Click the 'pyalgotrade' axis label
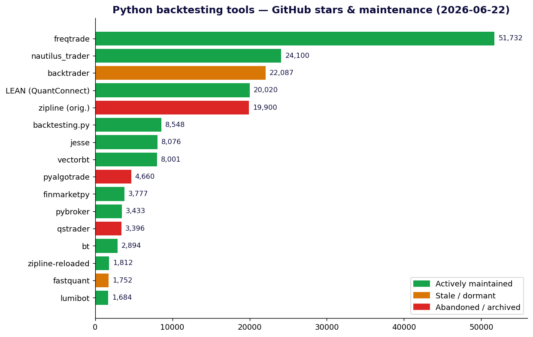 pos(67,177)
